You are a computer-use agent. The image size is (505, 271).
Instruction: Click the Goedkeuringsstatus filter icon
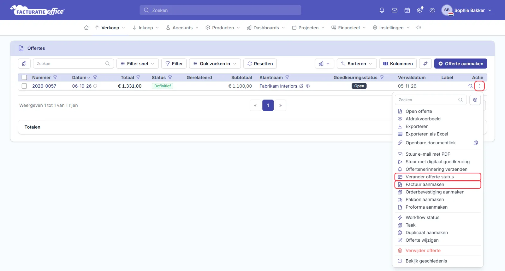pyautogui.click(x=382, y=78)
